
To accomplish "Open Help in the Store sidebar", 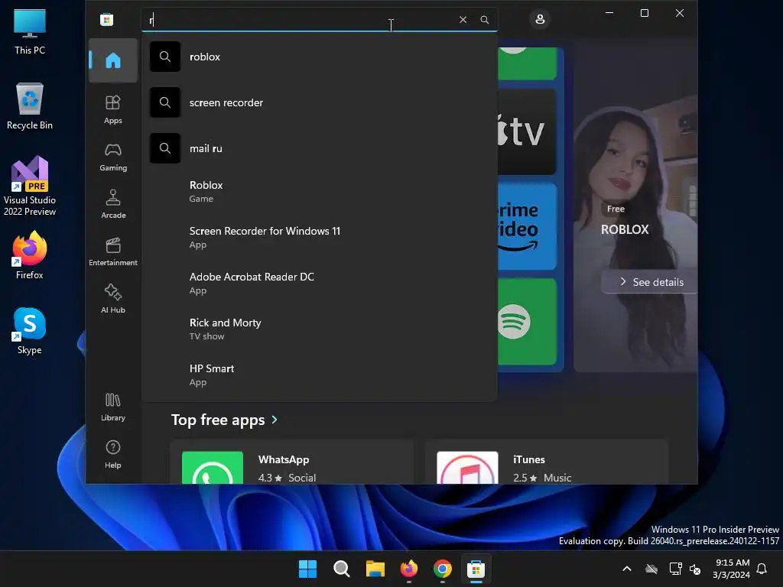I will [113, 455].
